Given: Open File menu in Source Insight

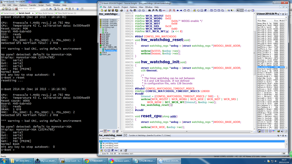Looking at the screenshot, I should tap(105, 7).
